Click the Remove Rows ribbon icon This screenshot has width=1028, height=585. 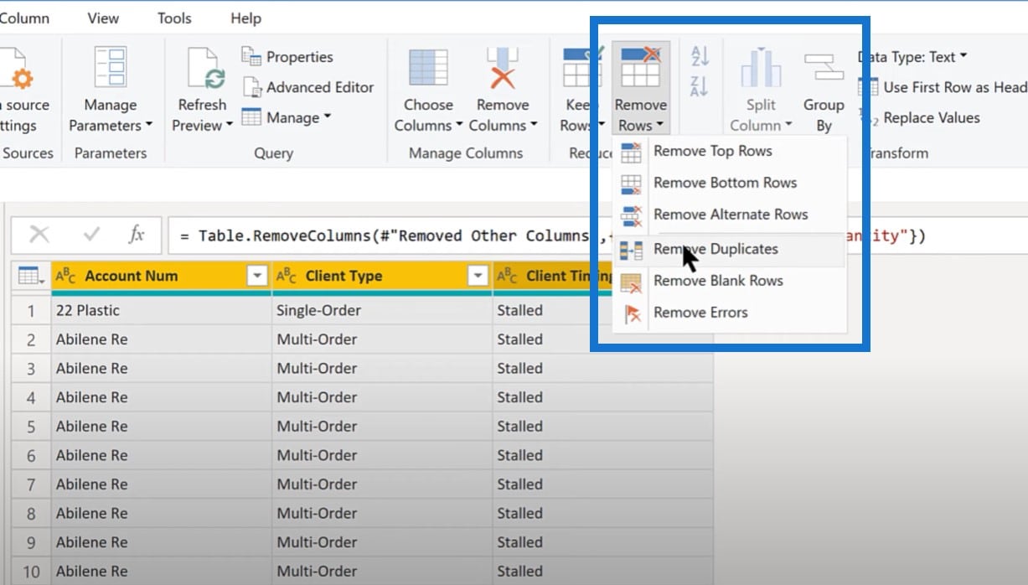point(641,66)
